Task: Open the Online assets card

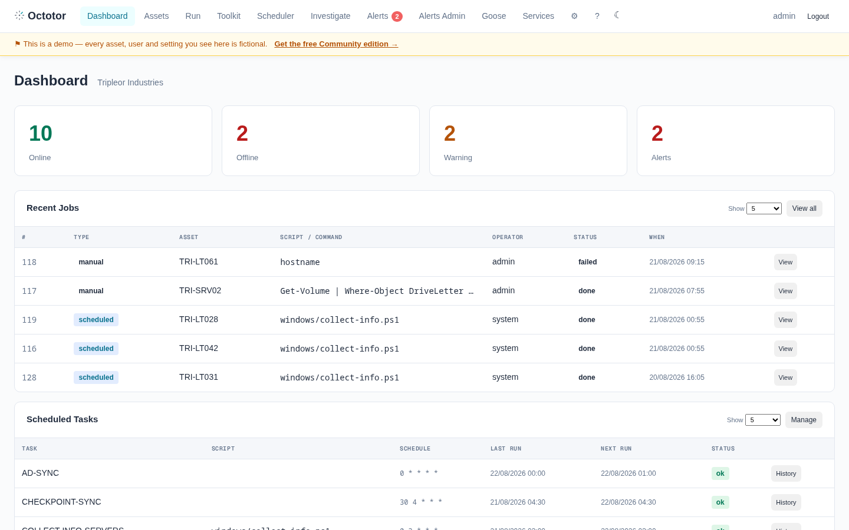Action: coord(113,141)
